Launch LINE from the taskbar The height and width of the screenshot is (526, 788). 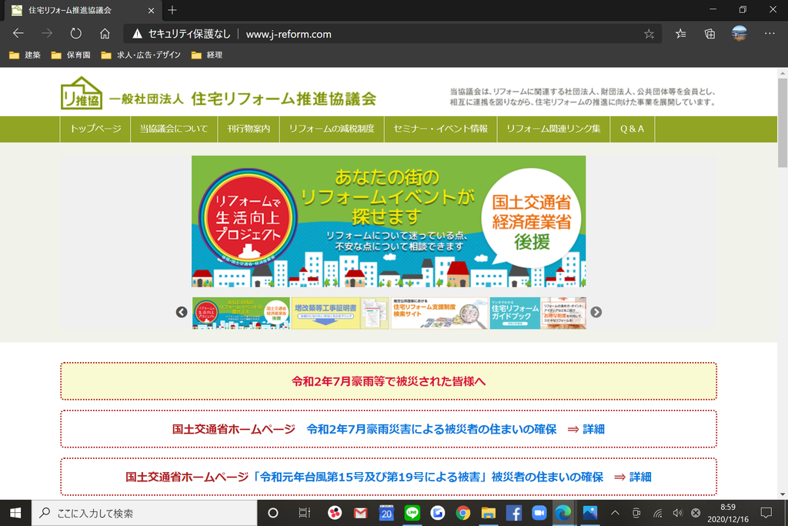pyautogui.click(x=412, y=512)
